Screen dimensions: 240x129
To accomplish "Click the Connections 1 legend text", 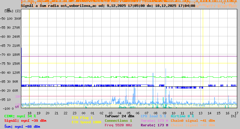I will 118,121.
